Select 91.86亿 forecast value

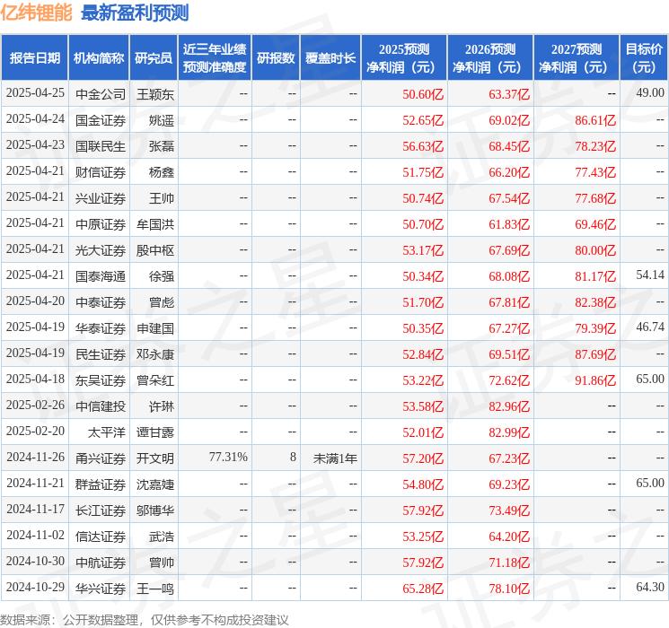pyautogui.click(x=595, y=380)
